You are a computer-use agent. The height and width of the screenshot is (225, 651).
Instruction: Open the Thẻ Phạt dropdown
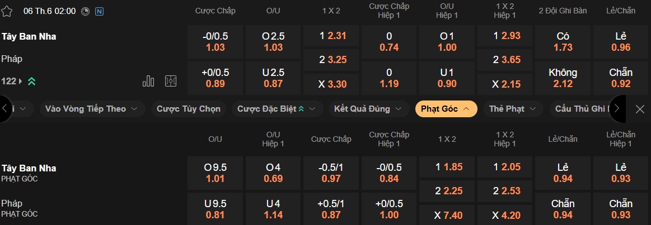(x=513, y=109)
